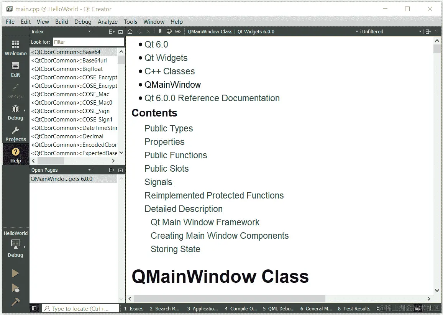Viewport: 443px width, 315px height.
Task: Click the HelloWorld Debug kit selector
Action: click(16, 244)
